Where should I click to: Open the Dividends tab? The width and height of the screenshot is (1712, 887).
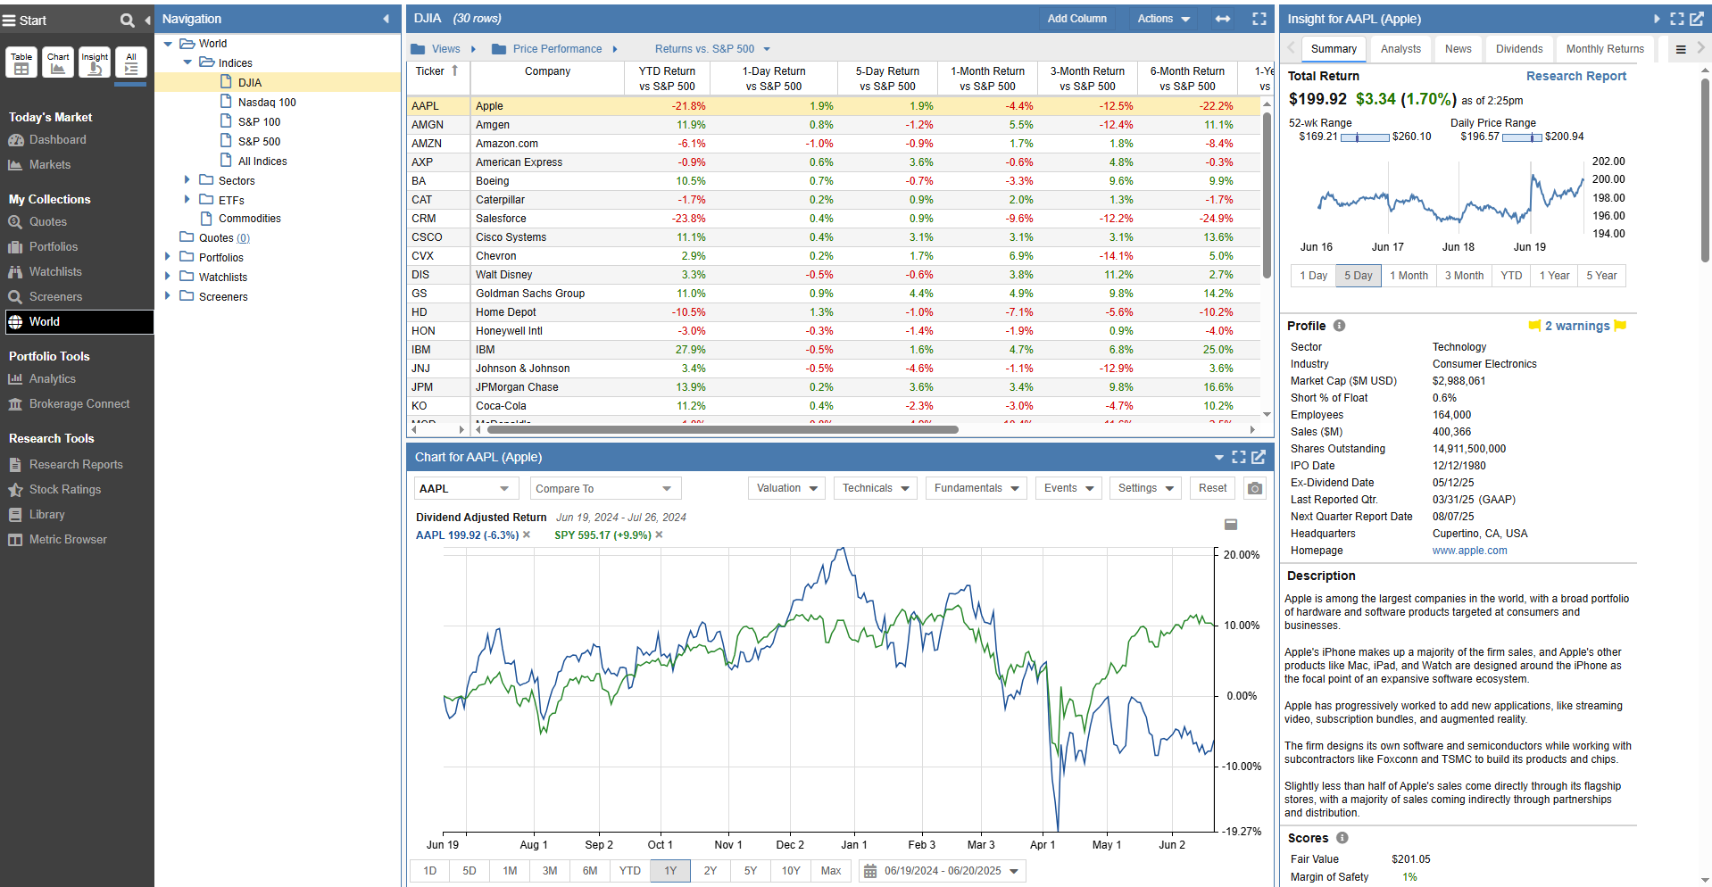(x=1519, y=49)
